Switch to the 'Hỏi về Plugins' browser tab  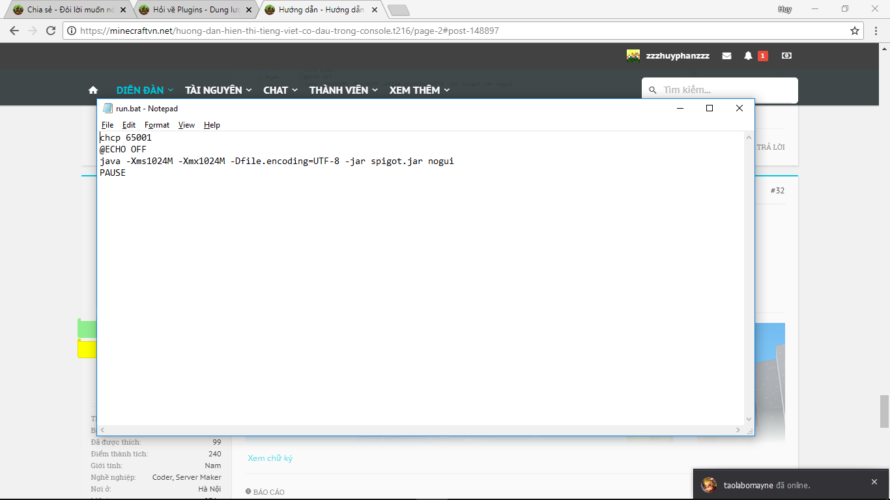[x=195, y=10]
